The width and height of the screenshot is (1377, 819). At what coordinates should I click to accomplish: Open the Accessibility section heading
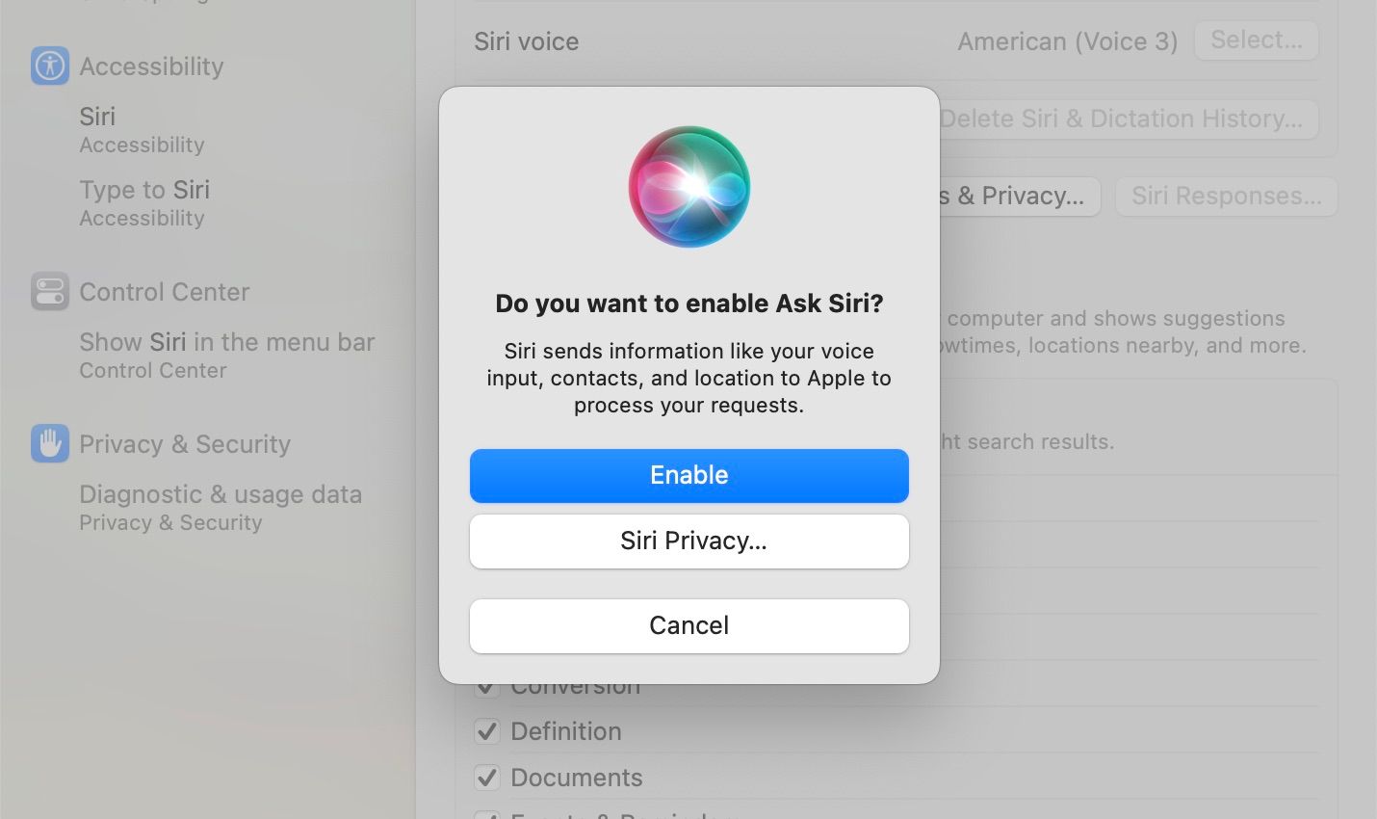[151, 66]
